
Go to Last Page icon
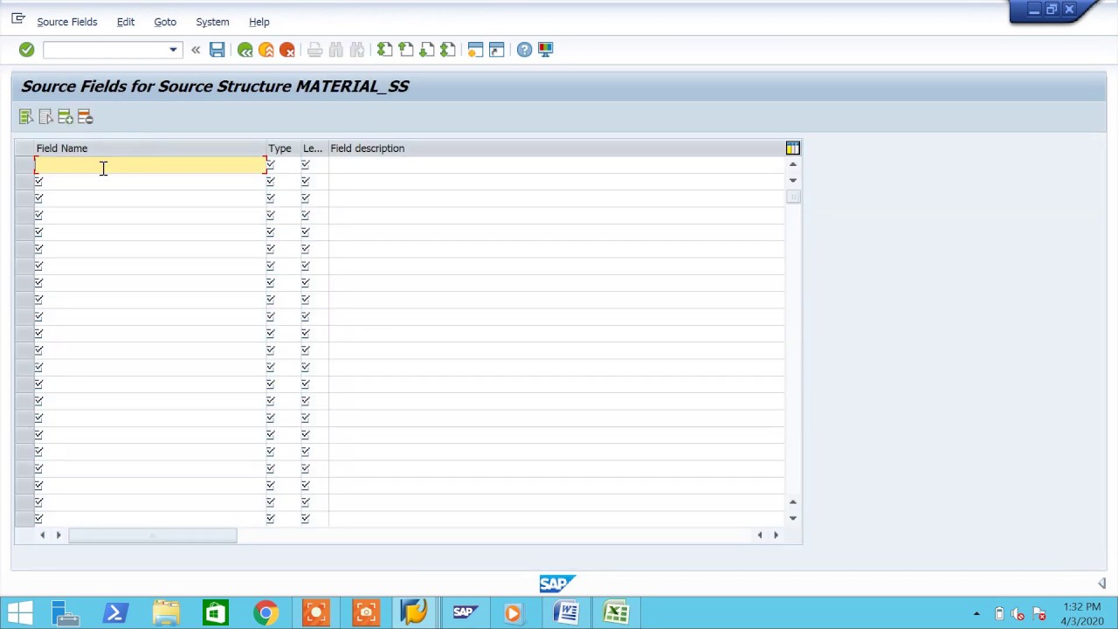click(447, 50)
